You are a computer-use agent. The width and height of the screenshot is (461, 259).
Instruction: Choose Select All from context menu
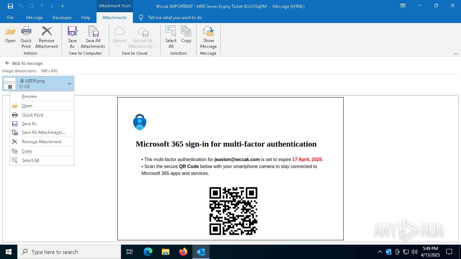click(x=42, y=160)
